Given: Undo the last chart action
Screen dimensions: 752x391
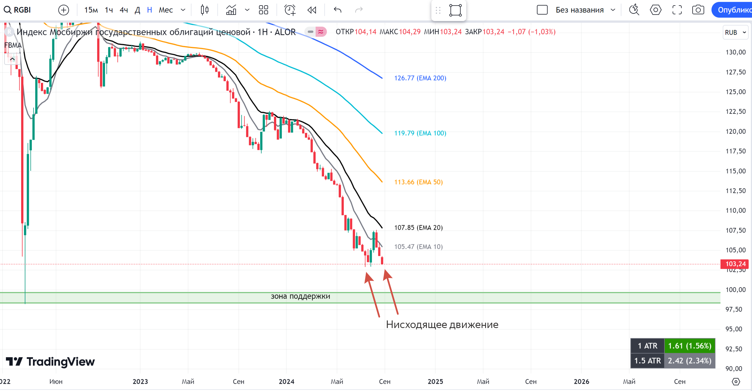Looking at the screenshot, I should tap(338, 10).
